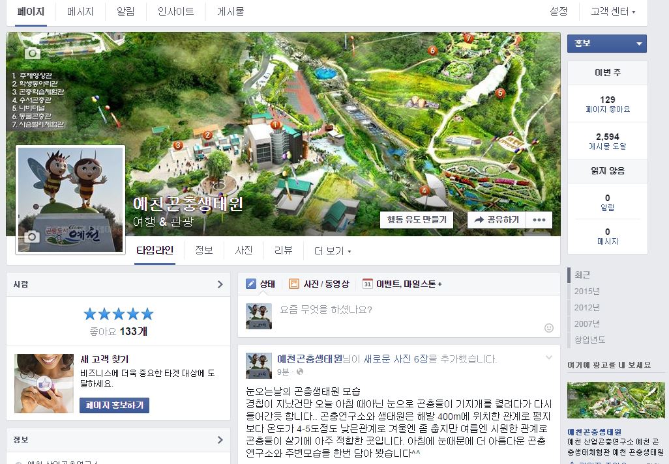Open the emoji smiley picker
Image resolution: width=669 pixels, height=464 pixels.
(x=549, y=328)
